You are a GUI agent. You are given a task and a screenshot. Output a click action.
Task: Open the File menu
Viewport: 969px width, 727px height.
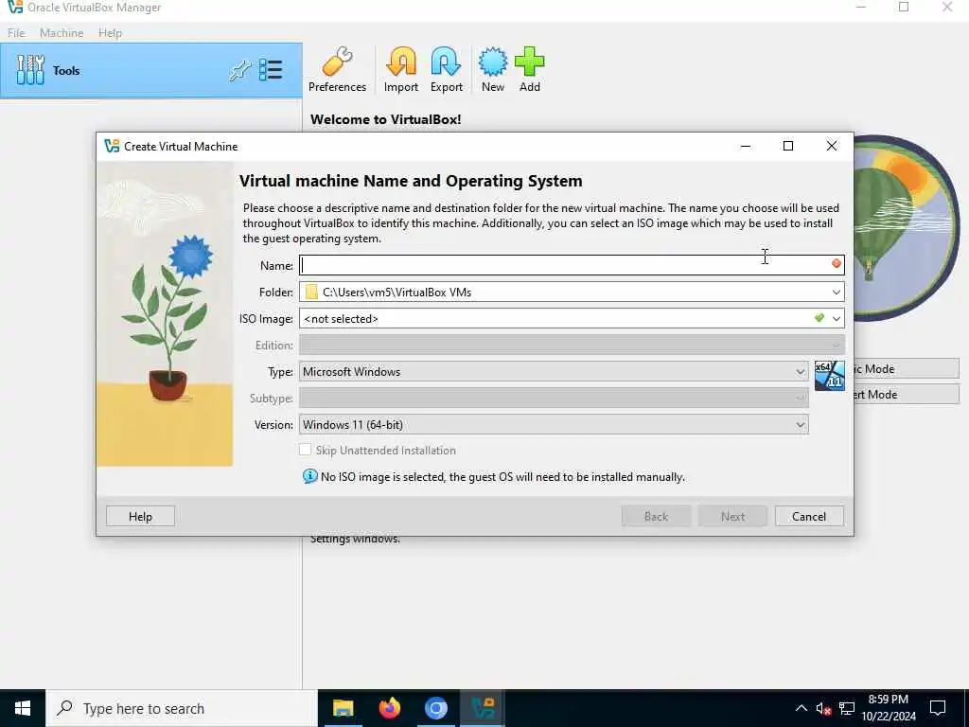coord(16,33)
